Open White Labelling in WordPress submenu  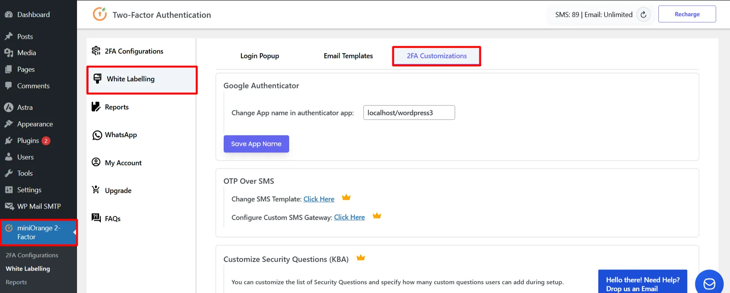pyautogui.click(x=28, y=269)
